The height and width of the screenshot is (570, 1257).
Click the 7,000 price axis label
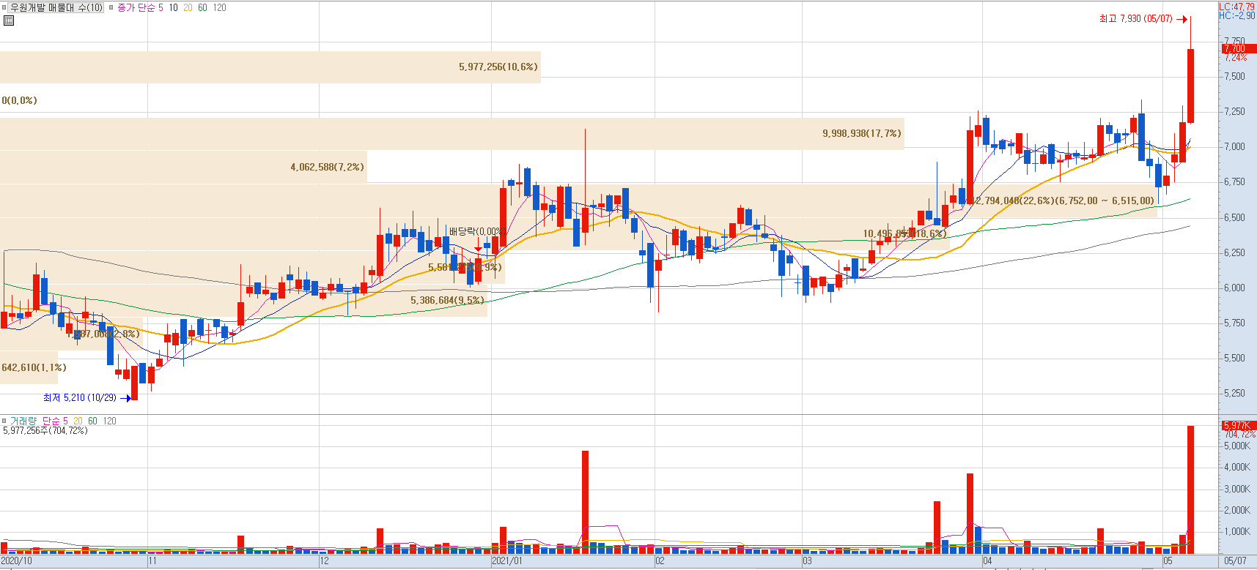[1234, 146]
